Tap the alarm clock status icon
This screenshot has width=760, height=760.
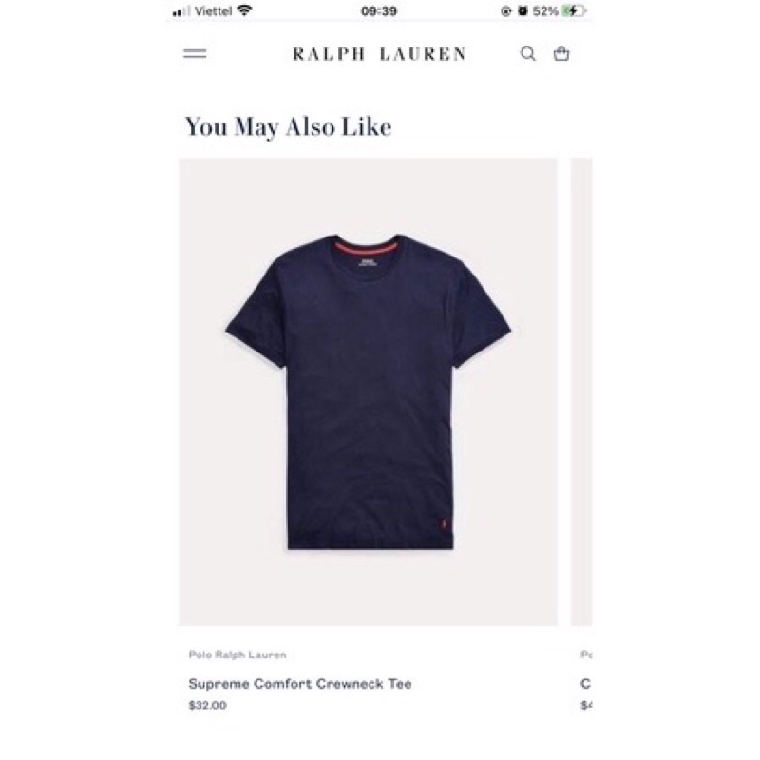[x=522, y=10]
